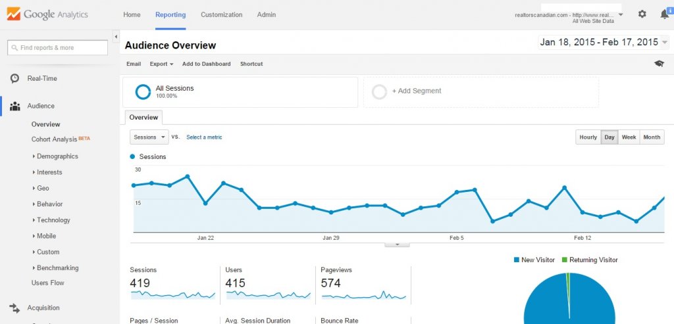Screen dimensions: 674x324
Task: Click the Add Segment box
Action: pos(481,92)
